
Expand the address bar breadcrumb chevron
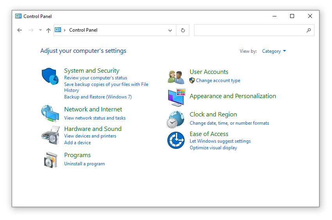(65, 30)
